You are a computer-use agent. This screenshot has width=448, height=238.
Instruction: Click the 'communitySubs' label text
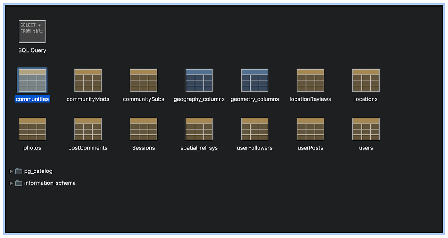point(143,99)
